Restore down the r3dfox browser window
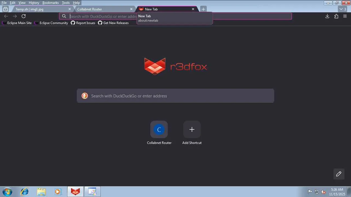 (x=337, y=3)
